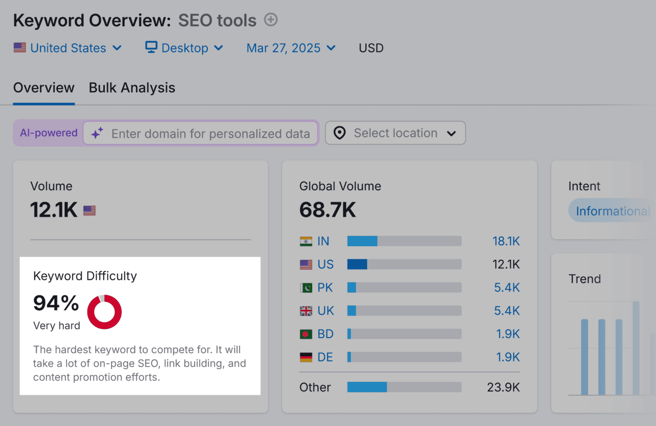The width and height of the screenshot is (656, 426).
Task: Open the United States country dropdown
Action: point(68,48)
